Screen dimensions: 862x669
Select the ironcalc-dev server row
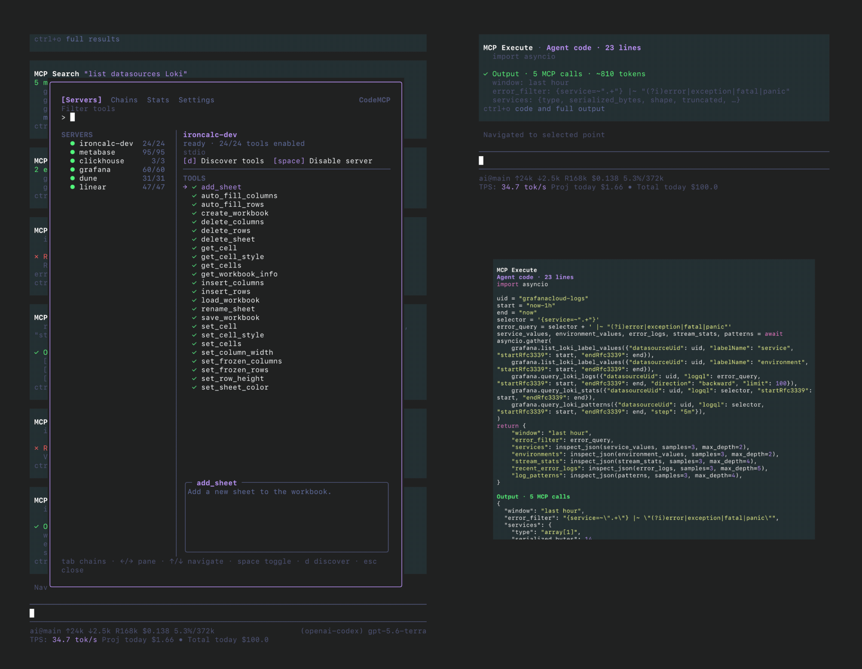pos(117,144)
